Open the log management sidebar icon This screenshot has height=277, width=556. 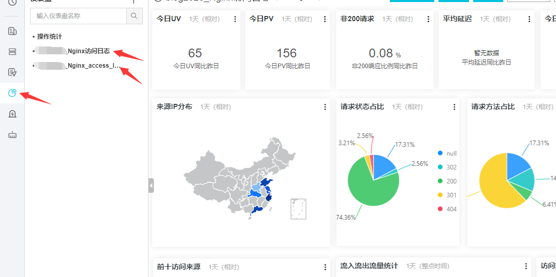tap(12, 31)
